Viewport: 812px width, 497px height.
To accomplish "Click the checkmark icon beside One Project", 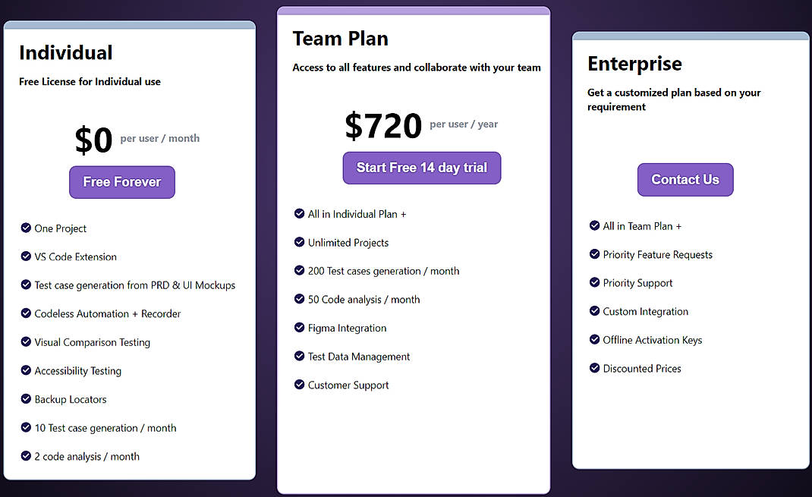I will [x=27, y=228].
